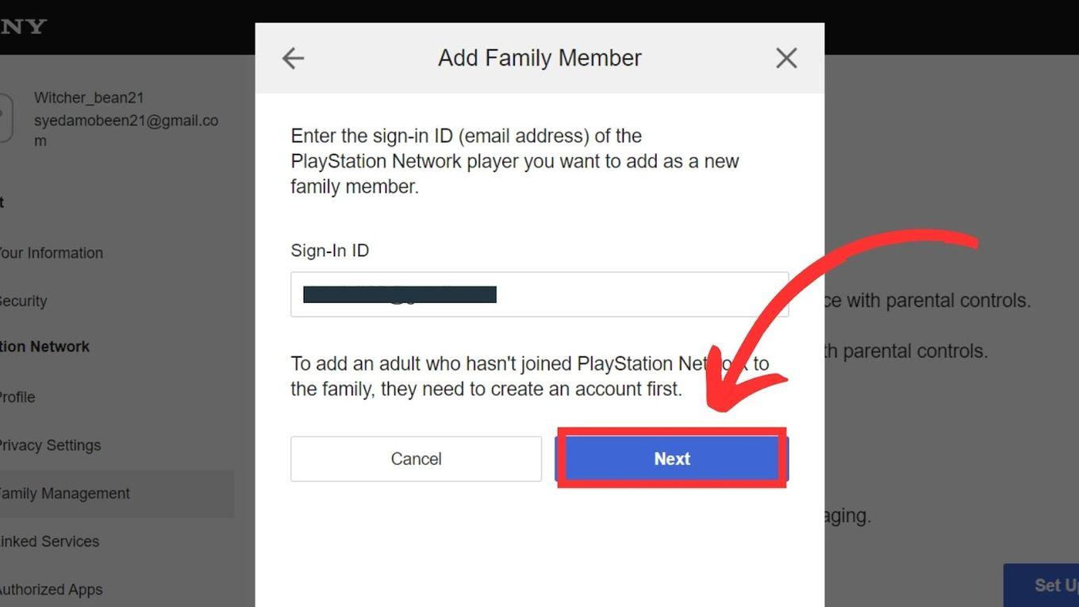Click the Cancel button

(x=416, y=459)
